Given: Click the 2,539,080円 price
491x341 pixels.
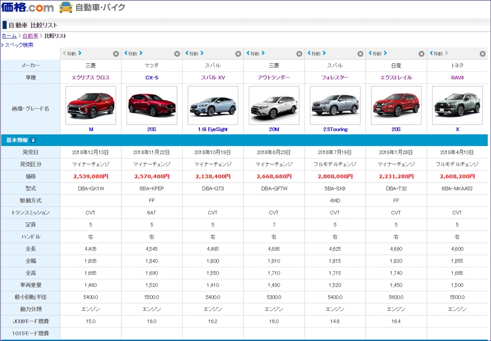Looking at the screenshot, I should coord(91,176).
